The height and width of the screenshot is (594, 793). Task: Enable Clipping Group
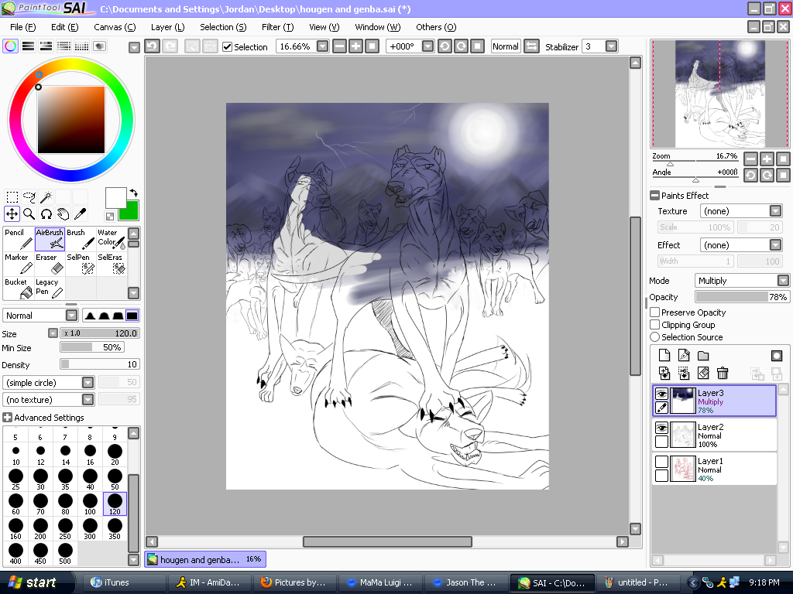click(655, 324)
